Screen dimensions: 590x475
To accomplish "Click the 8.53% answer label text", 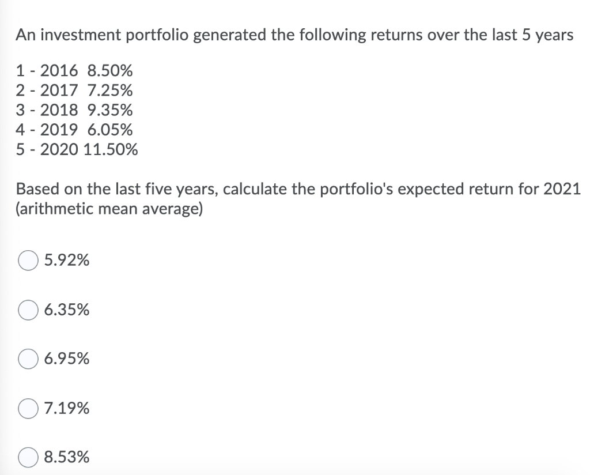I will point(67,457).
